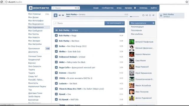
Task: Play ЯрмаК – Сны
Action: [x=56, y=94]
